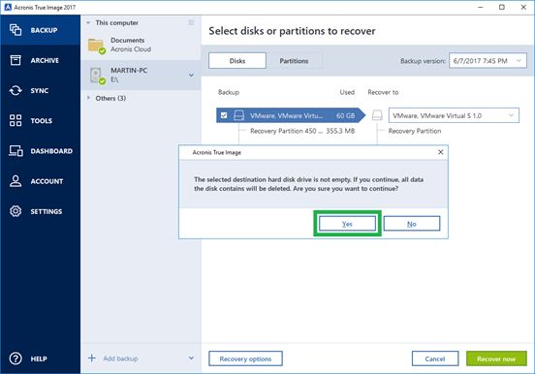Open the Add backup dropdown arrow
The width and height of the screenshot is (535, 374).
coord(191,358)
